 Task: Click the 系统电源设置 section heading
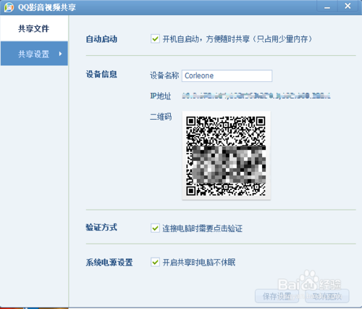pyautogui.click(x=109, y=263)
